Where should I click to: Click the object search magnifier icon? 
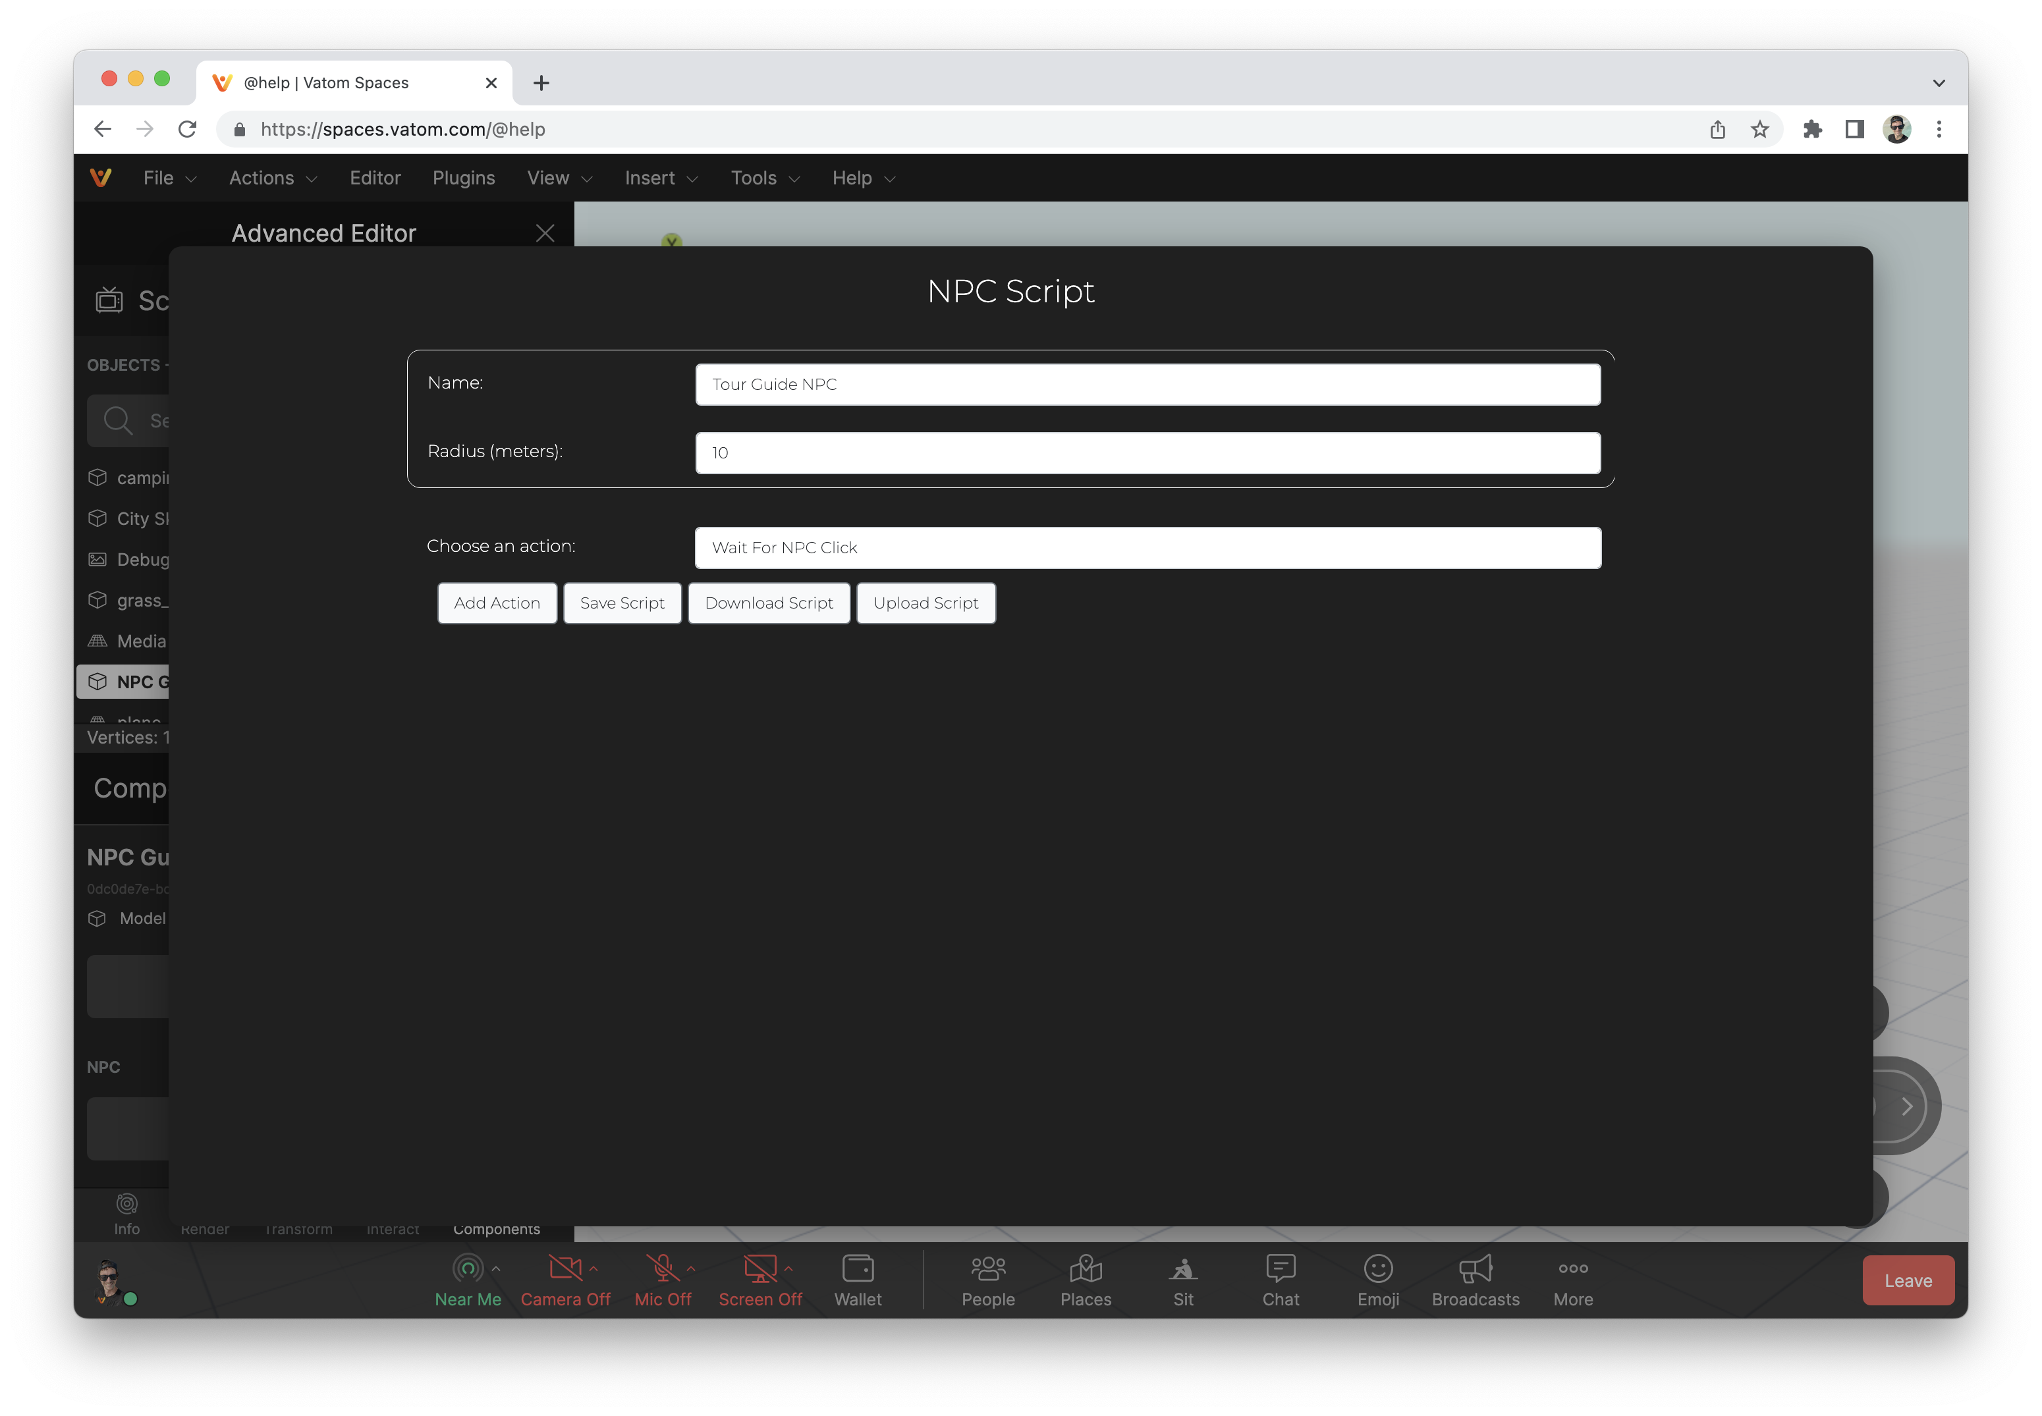point(118,421)
